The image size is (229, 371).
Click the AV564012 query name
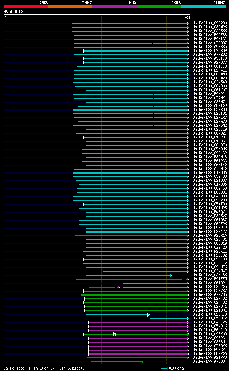click(14, 11)
